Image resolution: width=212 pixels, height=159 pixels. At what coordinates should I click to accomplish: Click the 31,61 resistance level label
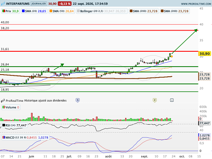click(5, 49)
